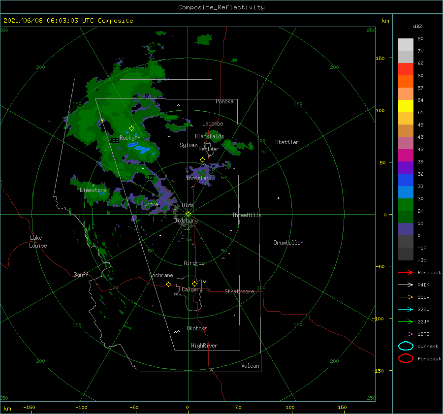Select the bright green 30 dBZ legend swatch
Image resolution: width=443 pixels, height=414 pixels.
click(406, 204)
